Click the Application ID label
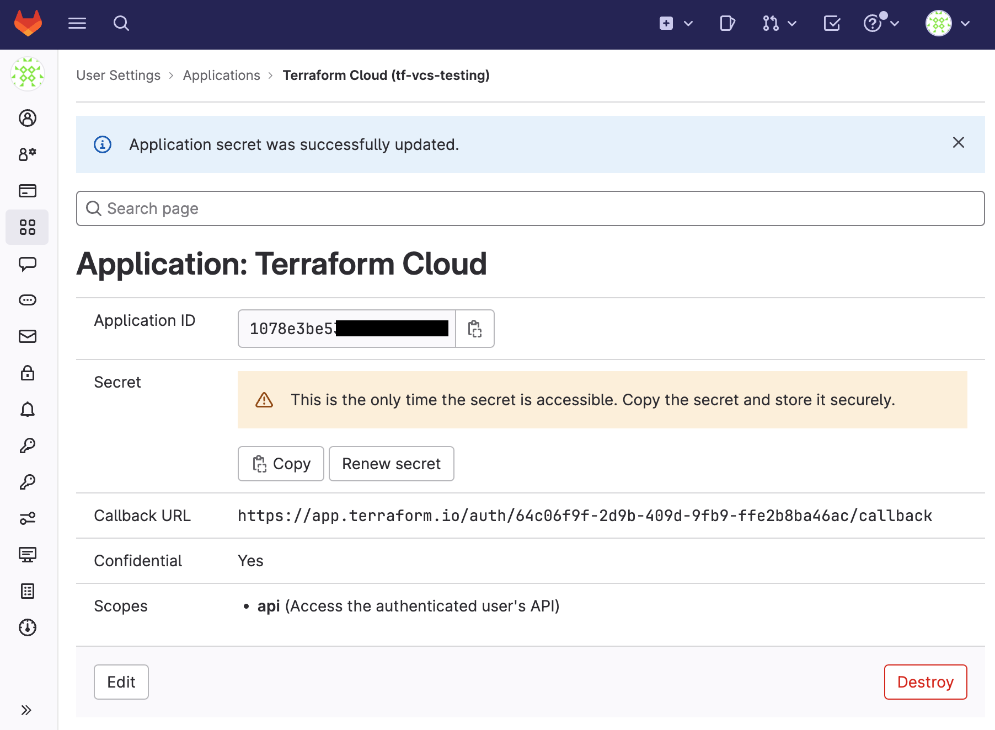 (x=145, y=320)
